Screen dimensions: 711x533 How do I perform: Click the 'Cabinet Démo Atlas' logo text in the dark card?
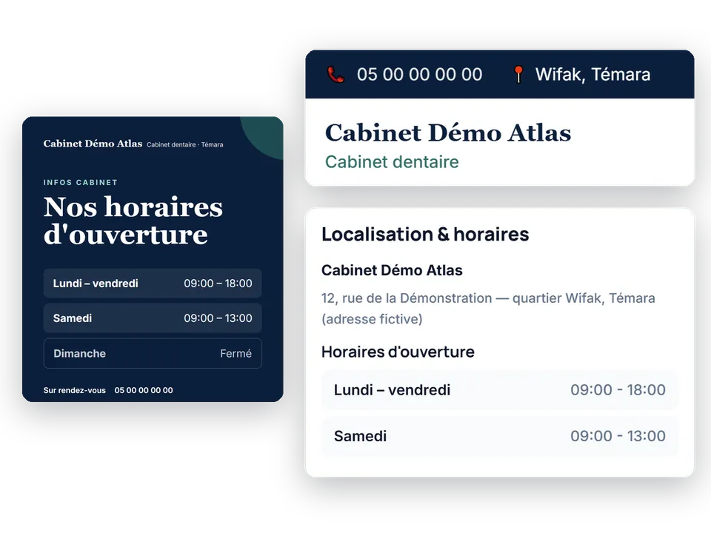coord(93,144)
